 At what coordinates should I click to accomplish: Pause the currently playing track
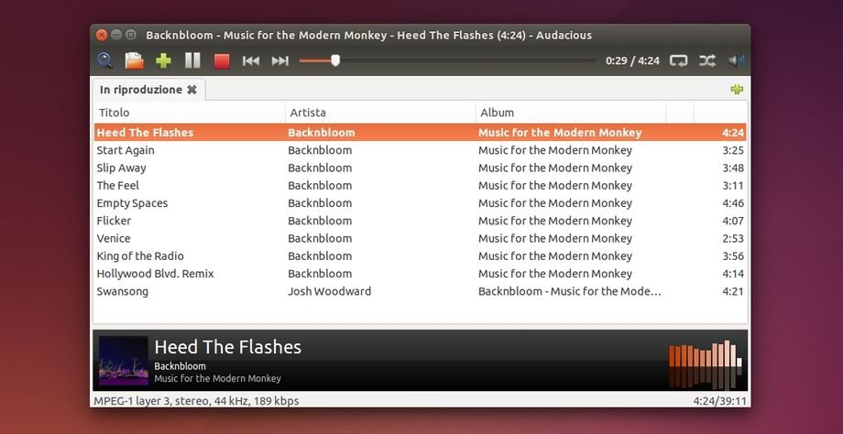(x=192, y=60)
